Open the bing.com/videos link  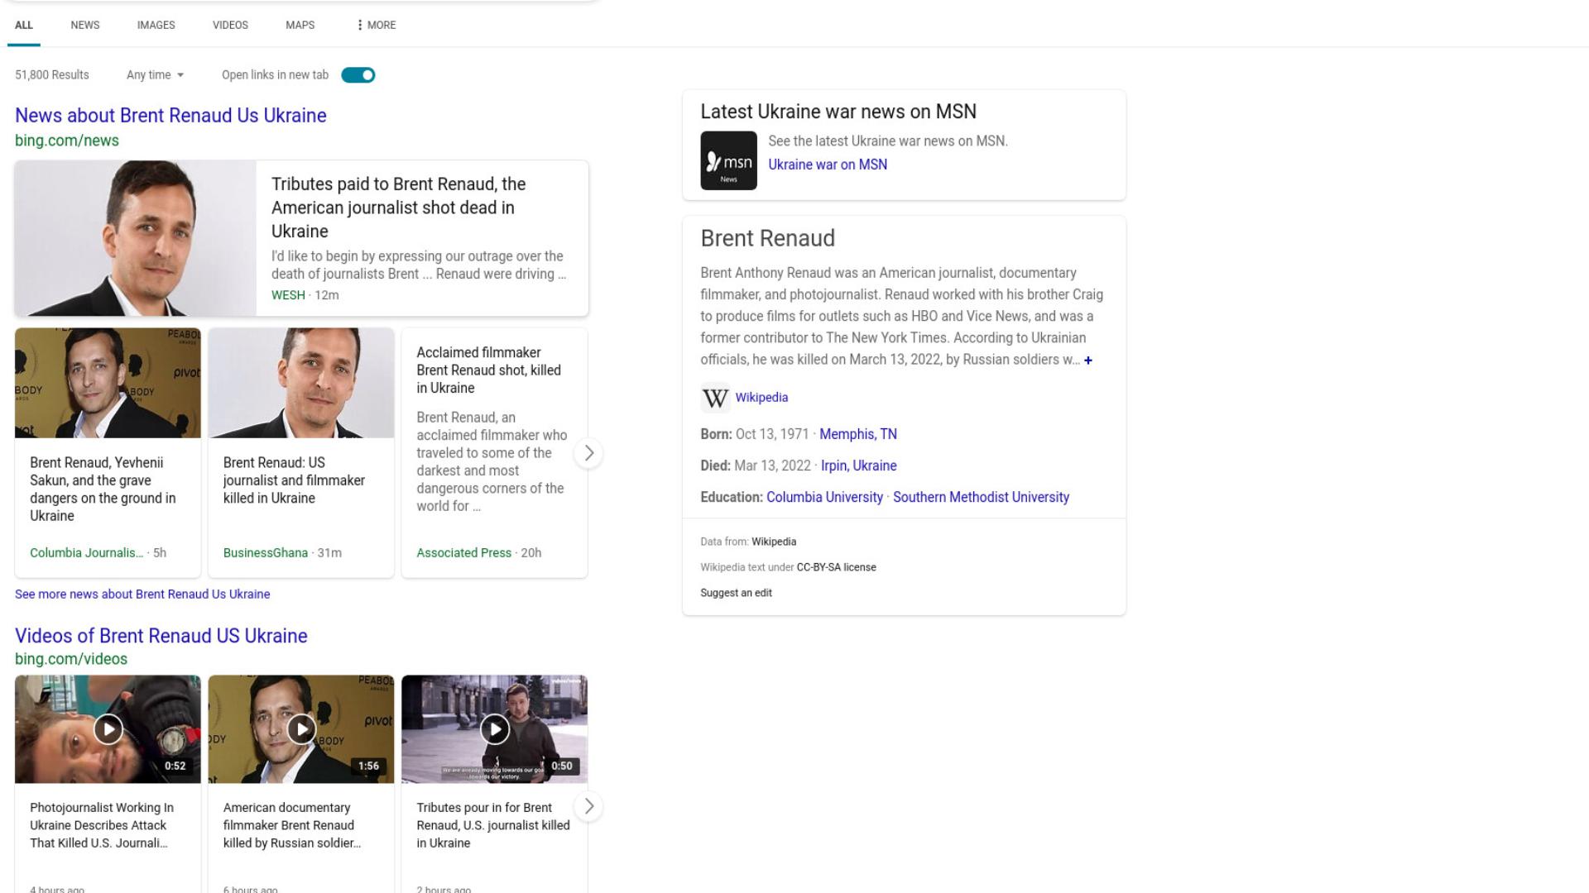click(x=71, y=659)
